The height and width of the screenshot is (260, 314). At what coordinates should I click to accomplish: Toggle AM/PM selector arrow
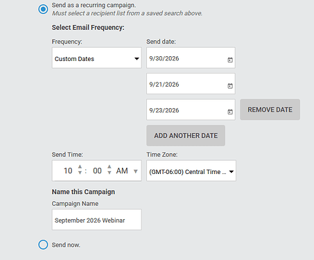(136, 171)
